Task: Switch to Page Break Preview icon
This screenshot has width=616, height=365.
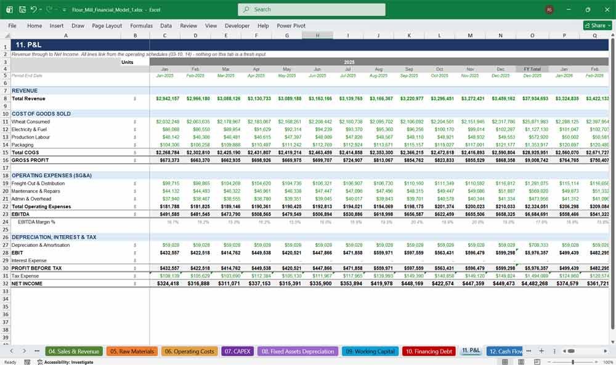Action: click(537, 361)
